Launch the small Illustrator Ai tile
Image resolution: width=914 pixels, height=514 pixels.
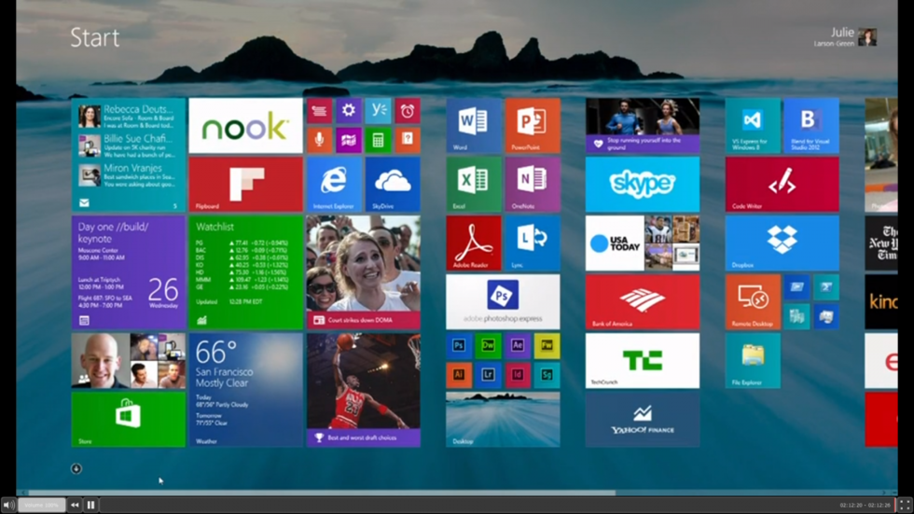tap(459, 375)
